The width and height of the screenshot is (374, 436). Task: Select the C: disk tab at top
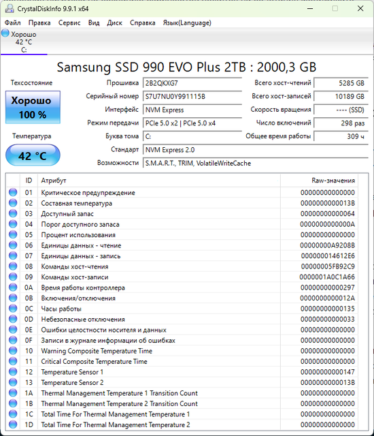[24, 42]
